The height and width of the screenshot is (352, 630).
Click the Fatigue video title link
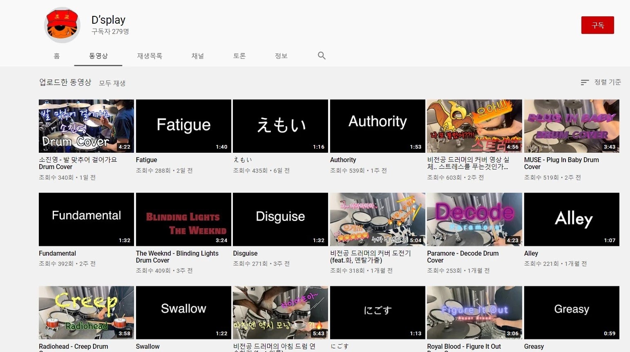click(146, 160)
